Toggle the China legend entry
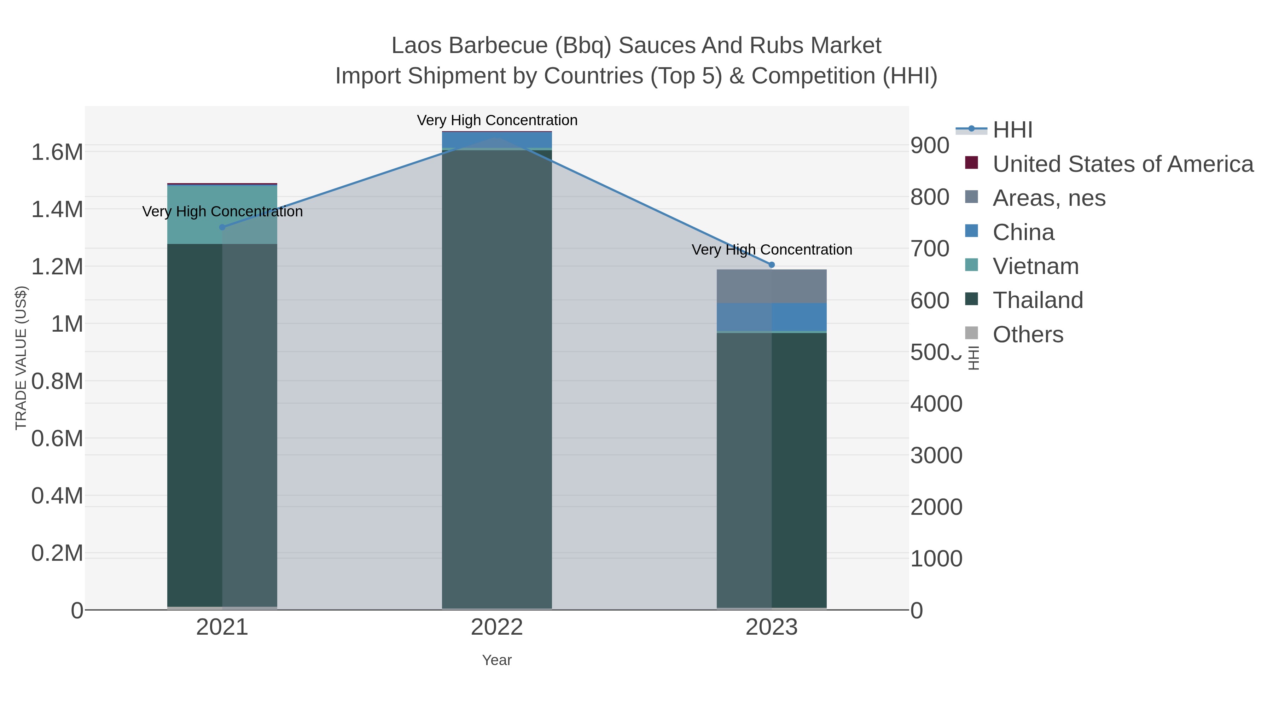1273x716 pixels. click(x=1010, y=232)
